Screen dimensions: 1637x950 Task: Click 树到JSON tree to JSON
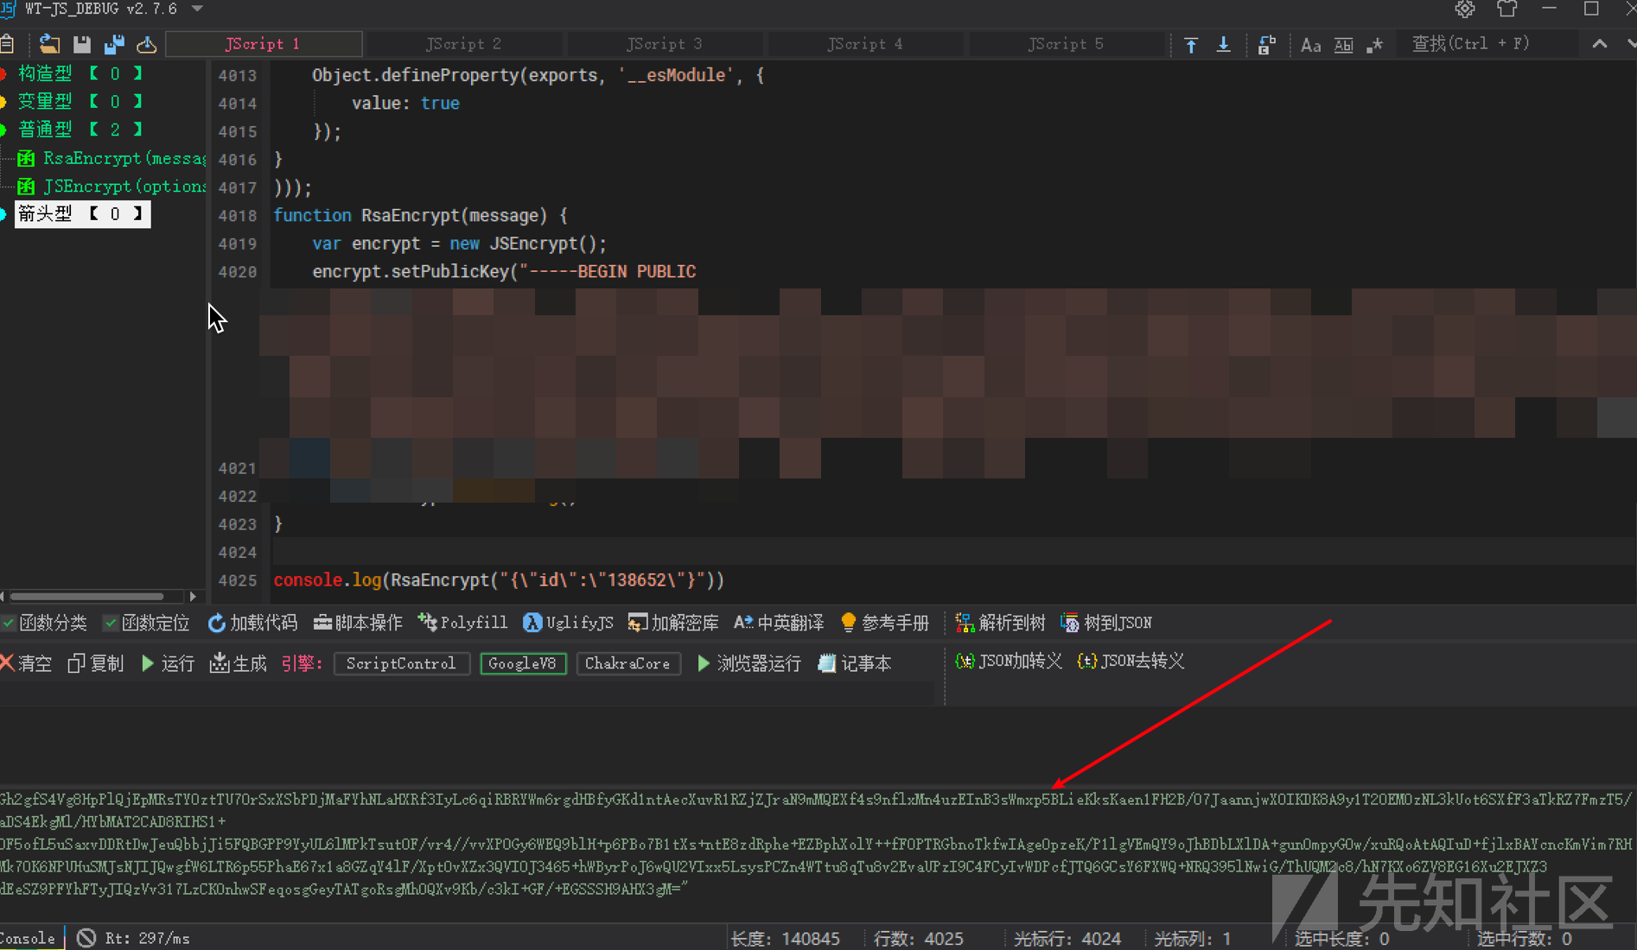tap(1106, 623)
